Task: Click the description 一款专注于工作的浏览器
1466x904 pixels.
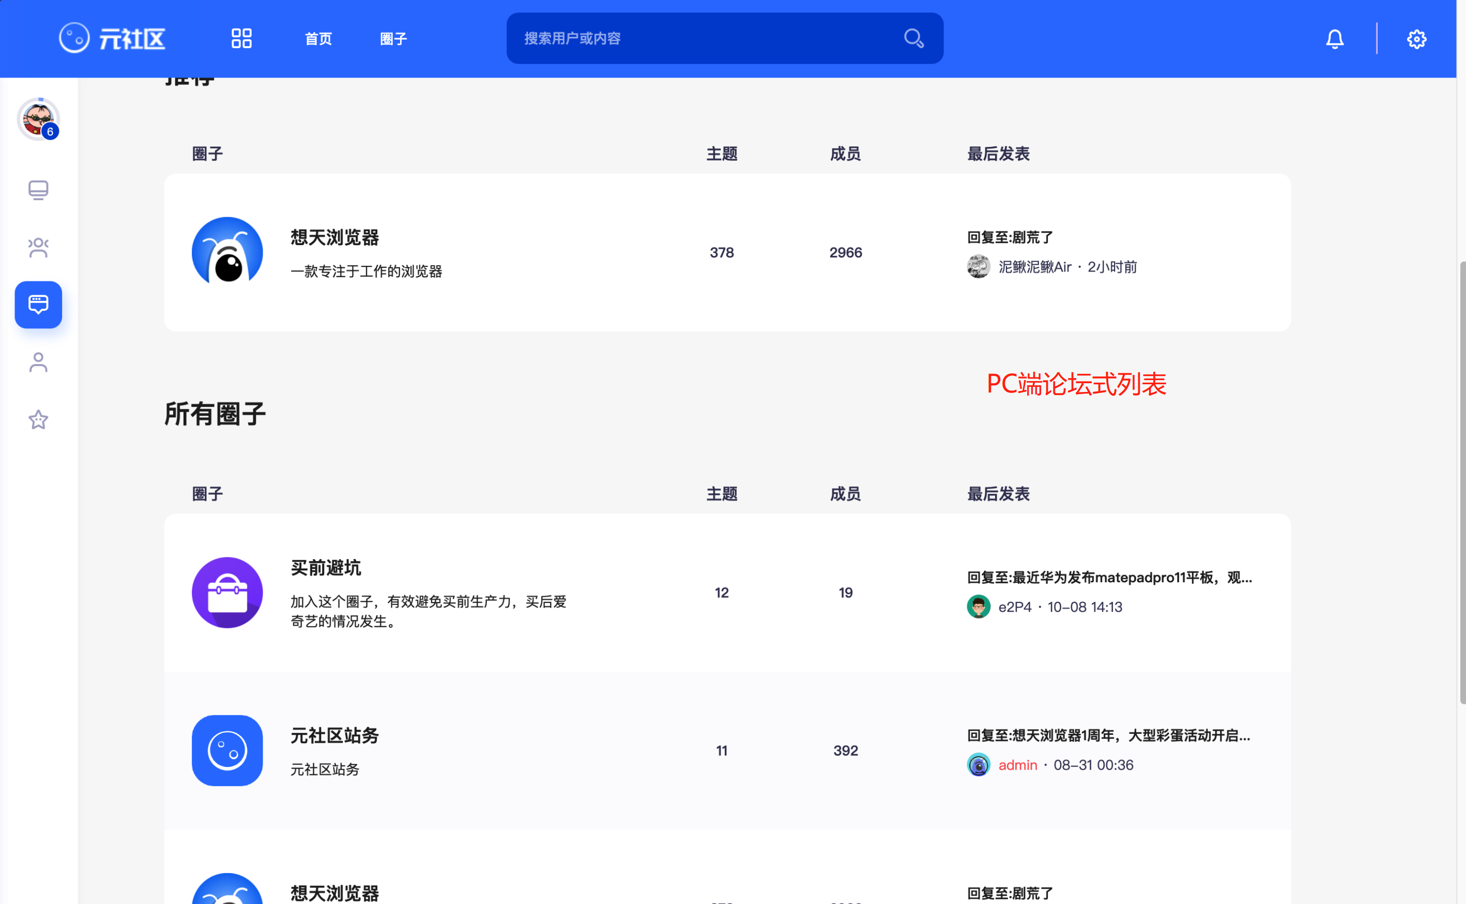Action: point(366,272)
